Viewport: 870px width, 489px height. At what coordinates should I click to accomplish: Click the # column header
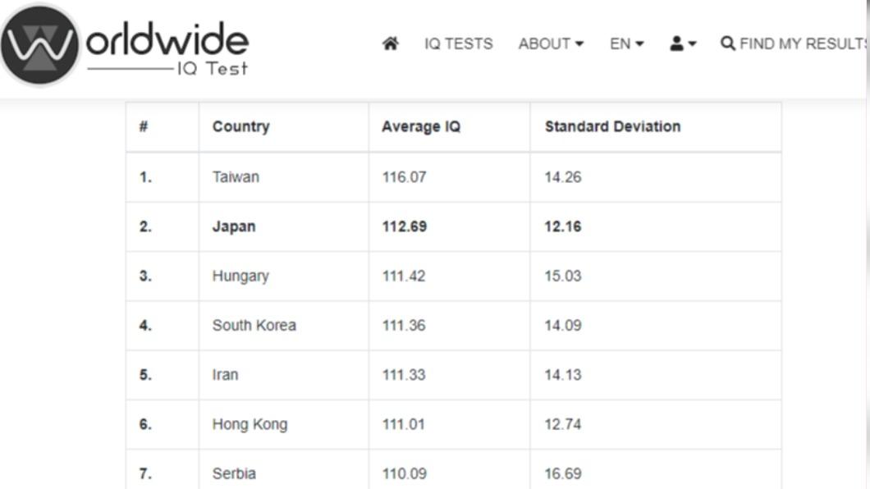click(x=144, y=126)
